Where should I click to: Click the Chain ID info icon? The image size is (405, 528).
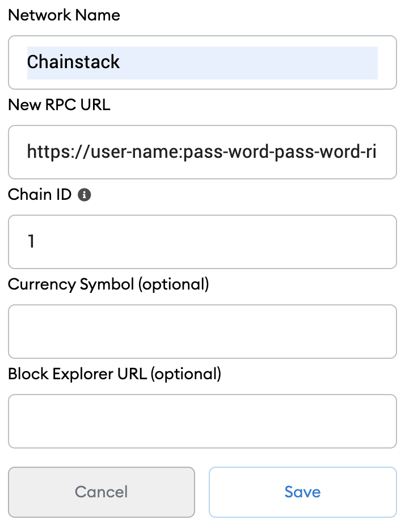85,195
